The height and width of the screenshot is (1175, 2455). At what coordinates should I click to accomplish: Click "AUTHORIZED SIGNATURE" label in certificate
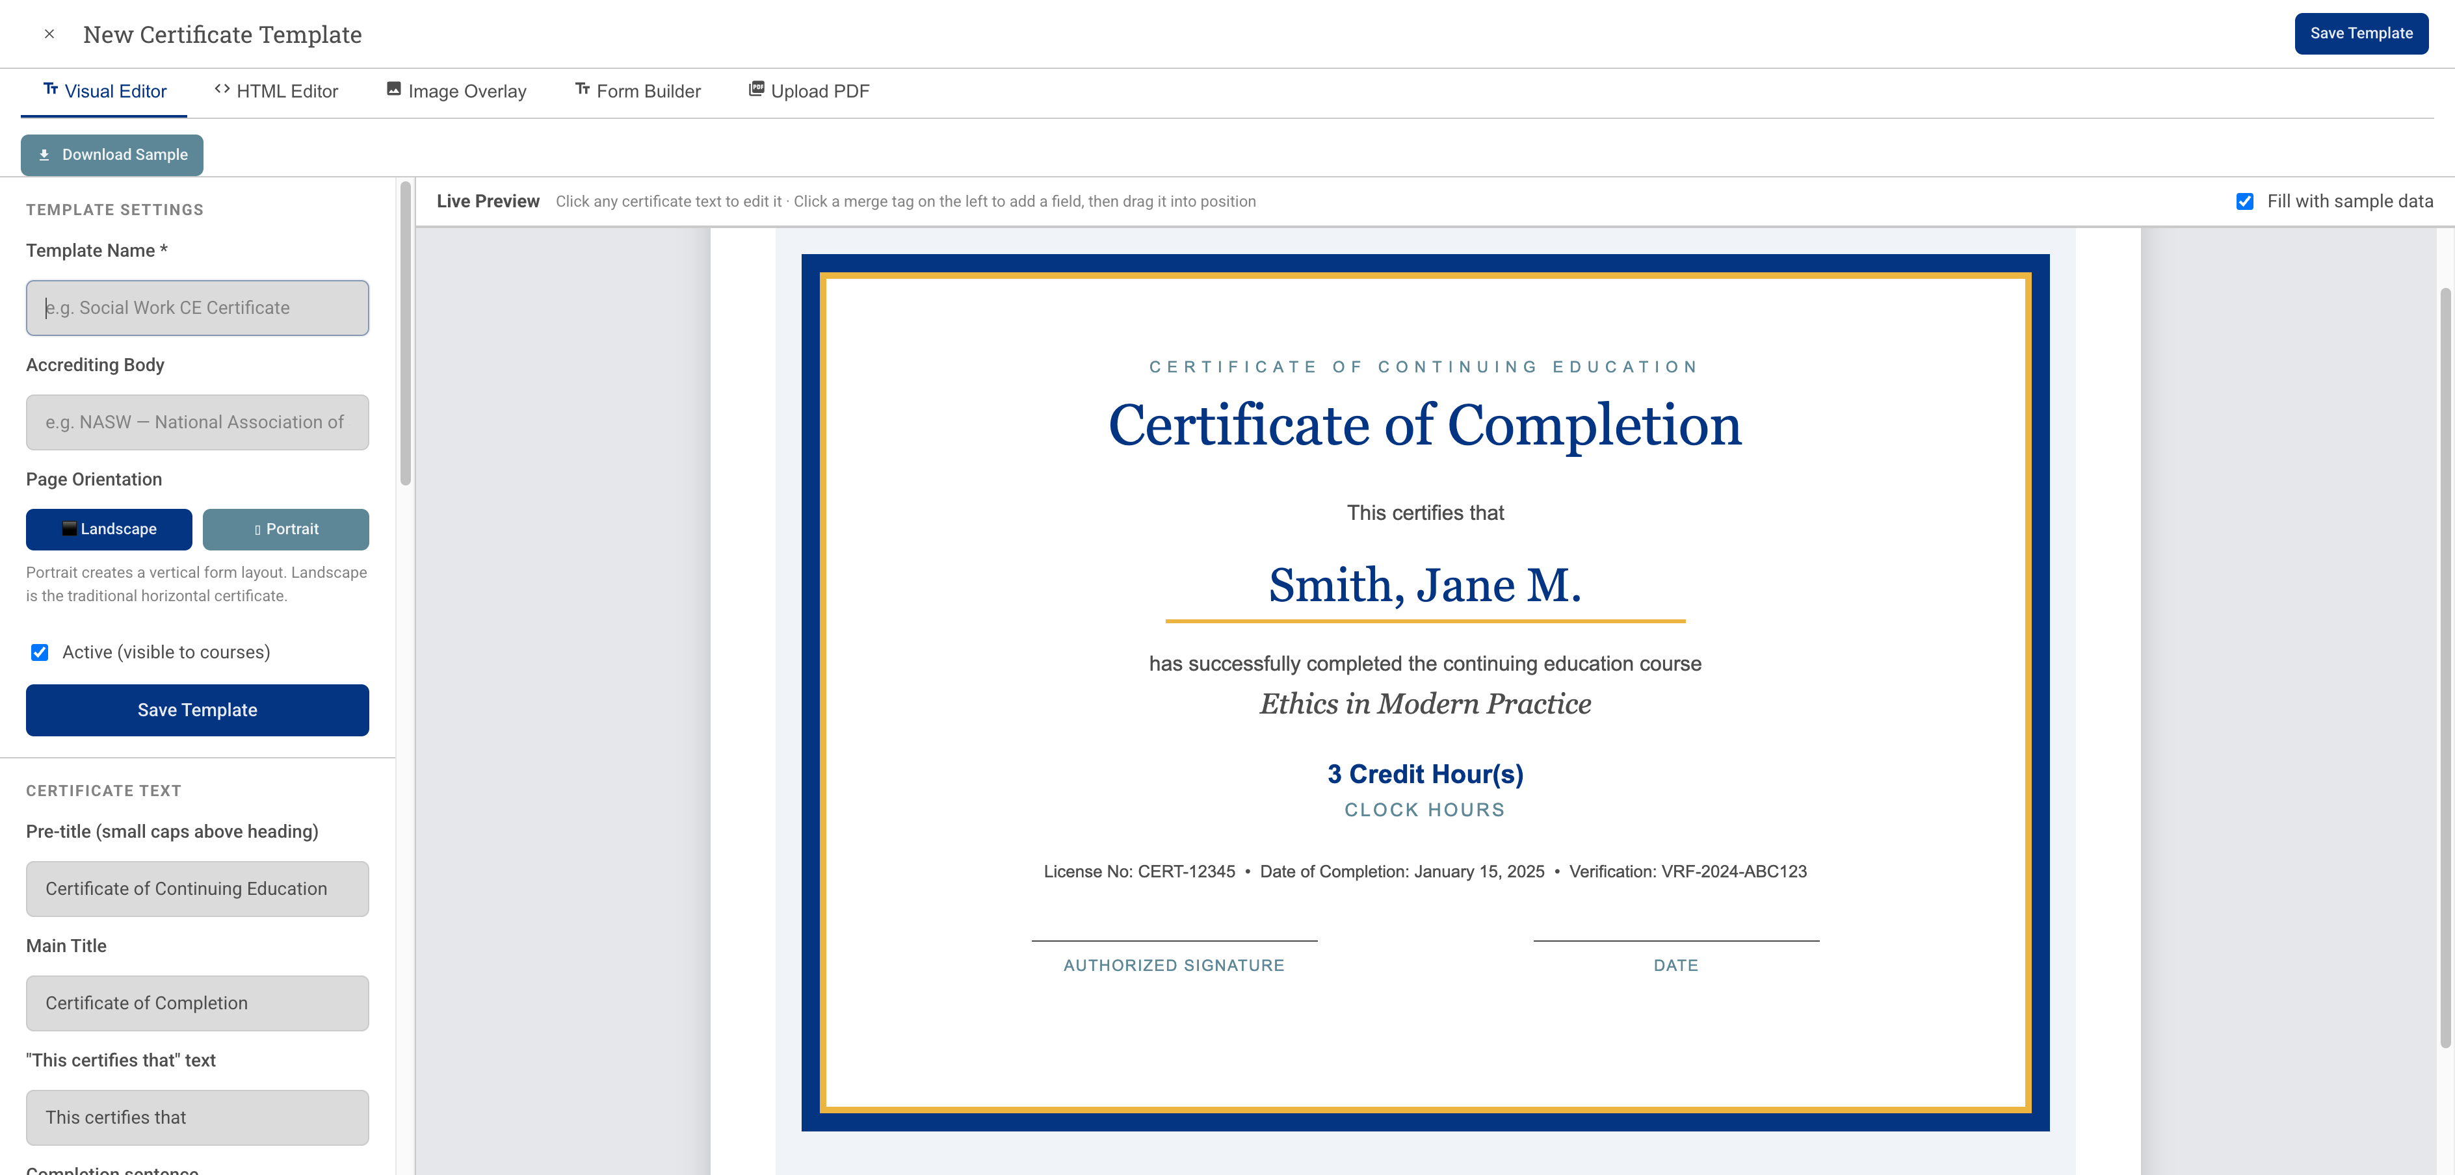pyautogui.click(x=1174, y=965)
